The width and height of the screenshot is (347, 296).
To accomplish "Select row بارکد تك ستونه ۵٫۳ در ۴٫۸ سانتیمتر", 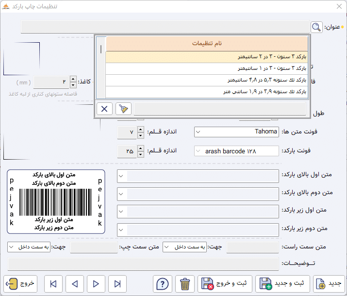I will tap(207, 80).
